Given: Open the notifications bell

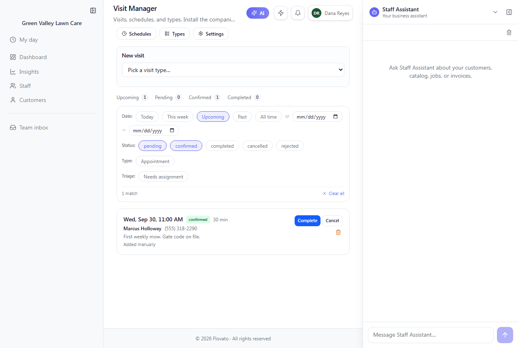Looking at the screenshot, I should (298, 13).
